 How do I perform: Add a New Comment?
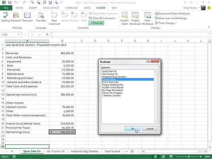pyautogui.click(x=54, y=19)
